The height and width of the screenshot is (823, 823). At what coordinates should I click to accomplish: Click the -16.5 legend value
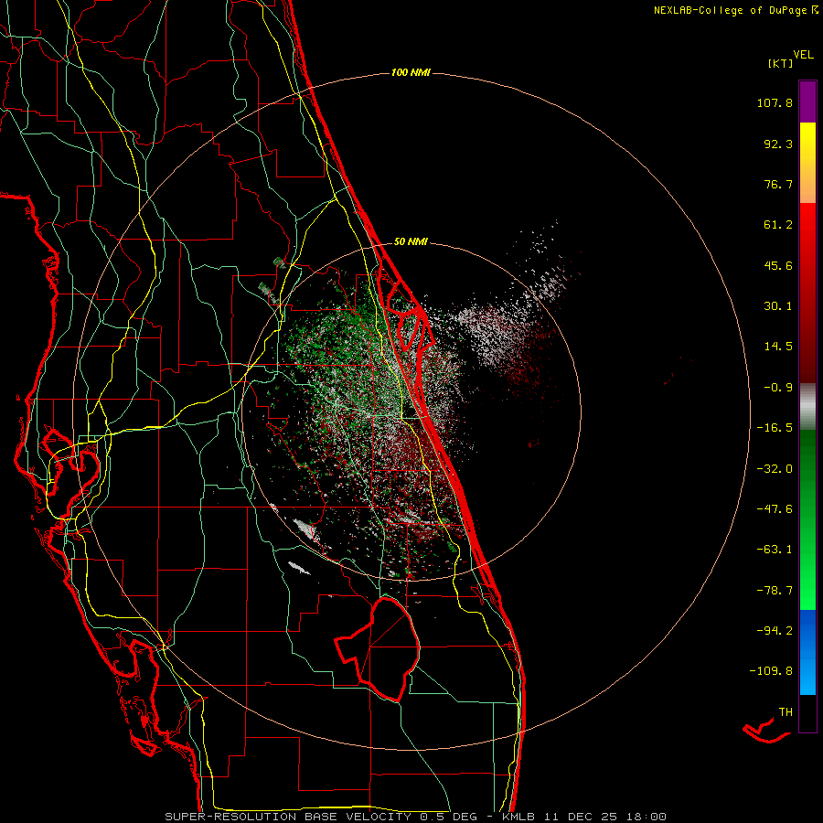[x=775, y=428]
